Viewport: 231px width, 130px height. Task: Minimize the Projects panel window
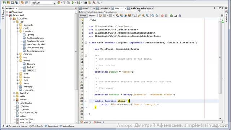76,9
